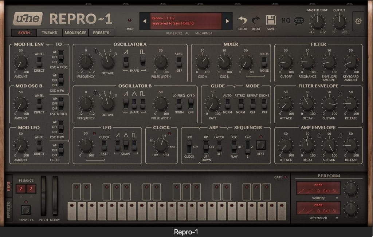
Task: Click the u-he logo badge
Action: point(28,19)
